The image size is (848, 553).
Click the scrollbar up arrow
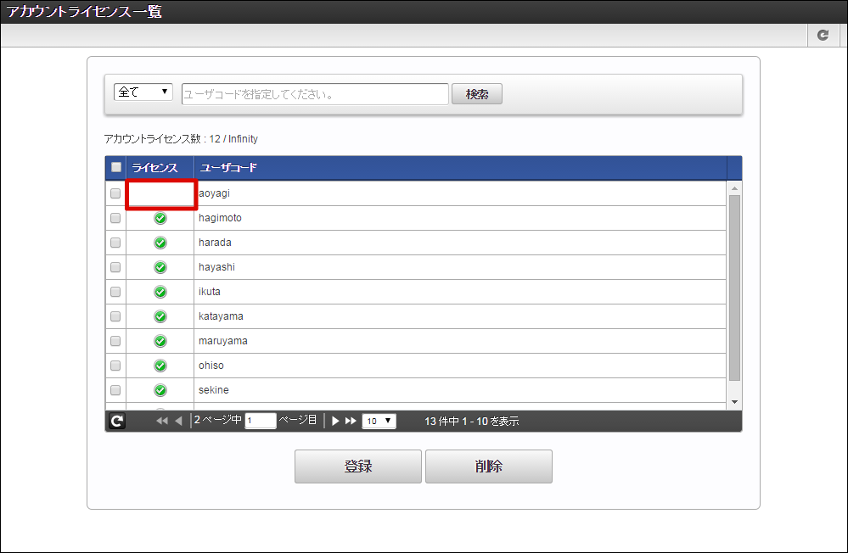click(x=734, y=188)
